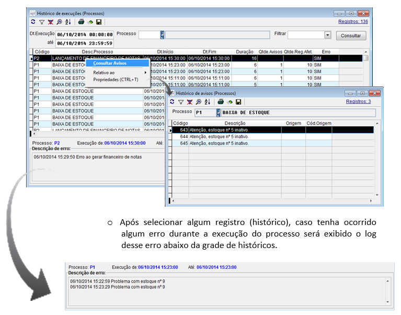Click search magnifier icon in avisos toolbar
This screenshot has height=315, width=401.
coord(198,102)
